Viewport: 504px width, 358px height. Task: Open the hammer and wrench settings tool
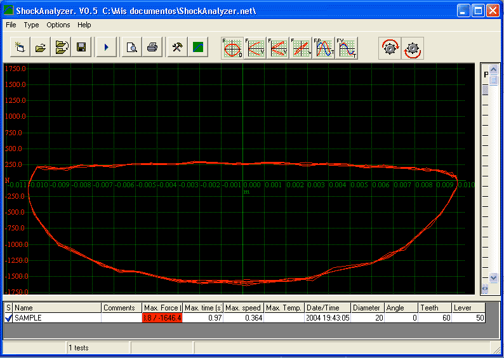pyautogui.click(x=177, y=48)
